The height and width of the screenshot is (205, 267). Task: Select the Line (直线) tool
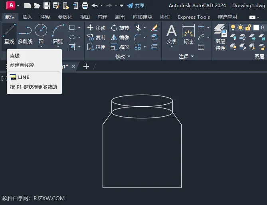[x=9, y=34]
